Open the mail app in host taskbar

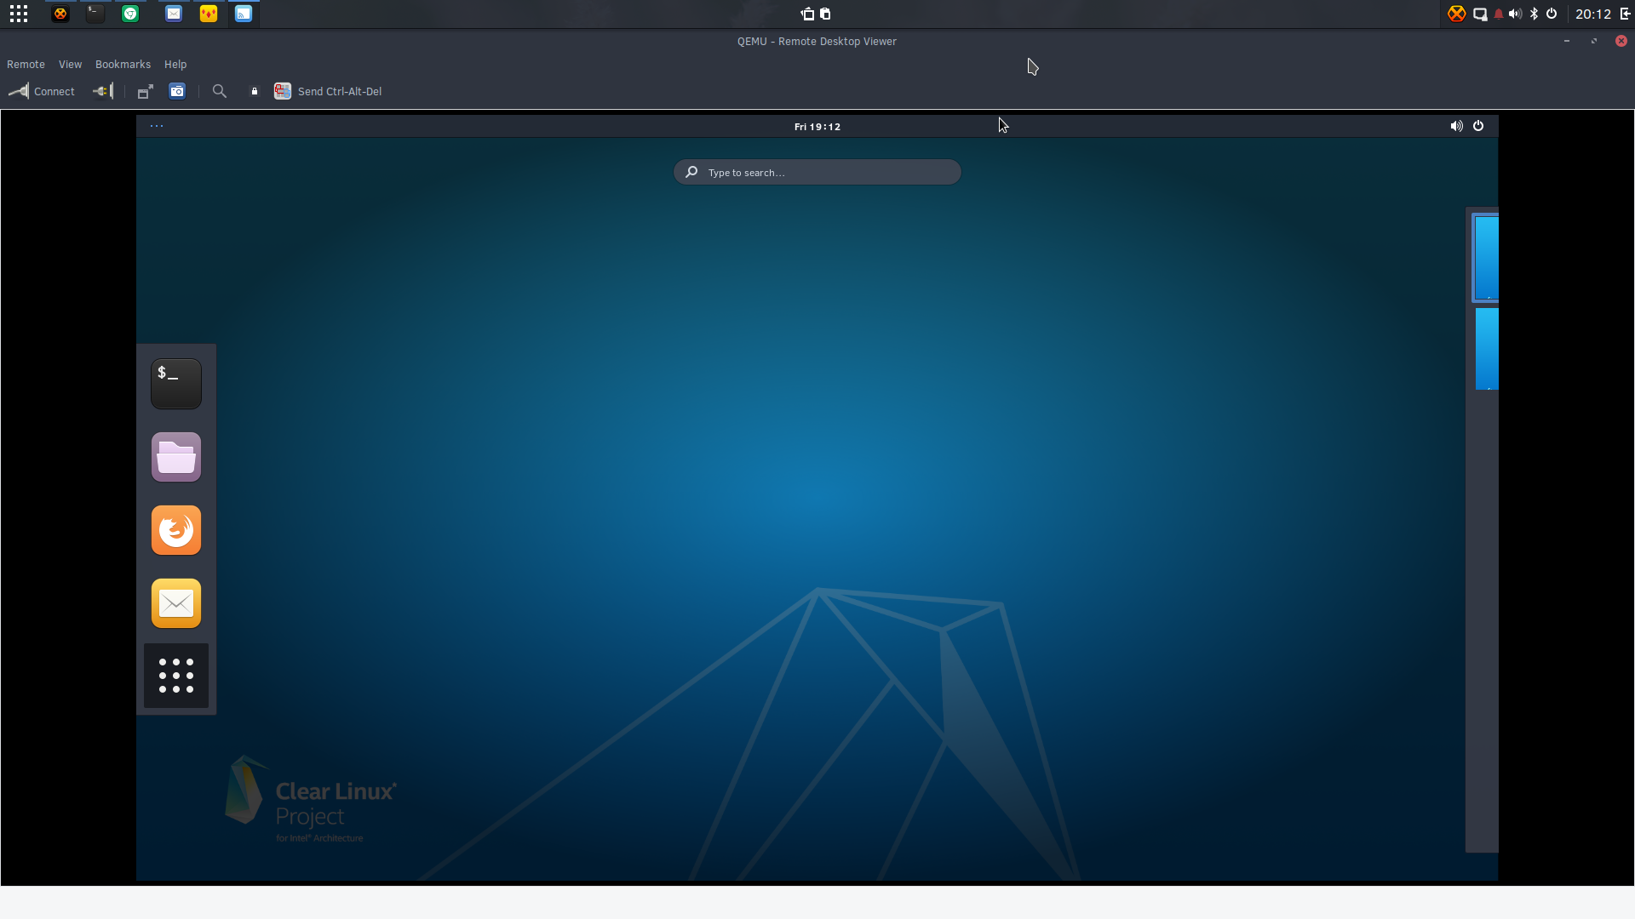(174, 14)
